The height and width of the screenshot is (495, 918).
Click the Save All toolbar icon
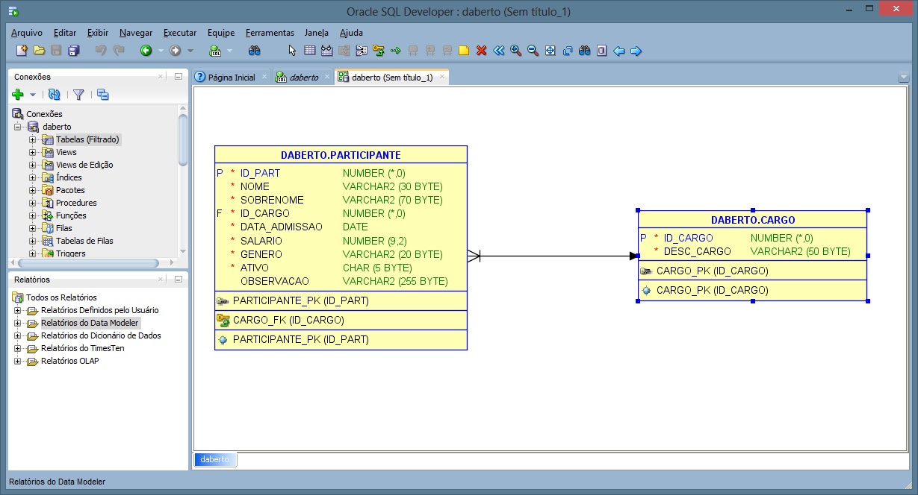tap(73, 51)
